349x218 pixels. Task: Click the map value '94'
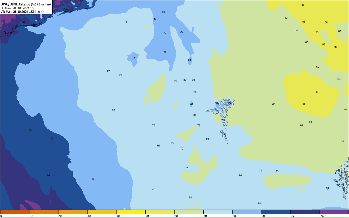click(x=48, y=175)
